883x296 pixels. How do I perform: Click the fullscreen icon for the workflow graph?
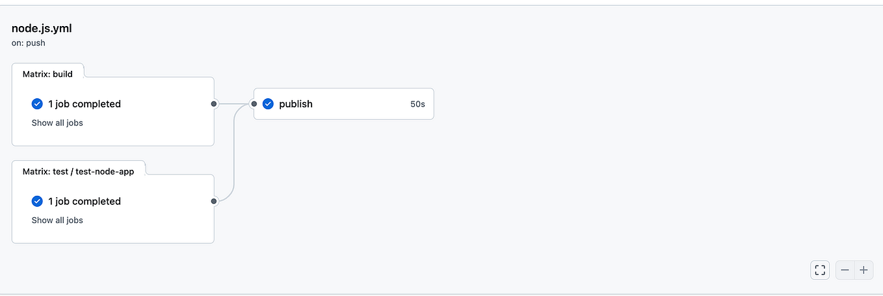pyautogui.click(x=820, y=270)
